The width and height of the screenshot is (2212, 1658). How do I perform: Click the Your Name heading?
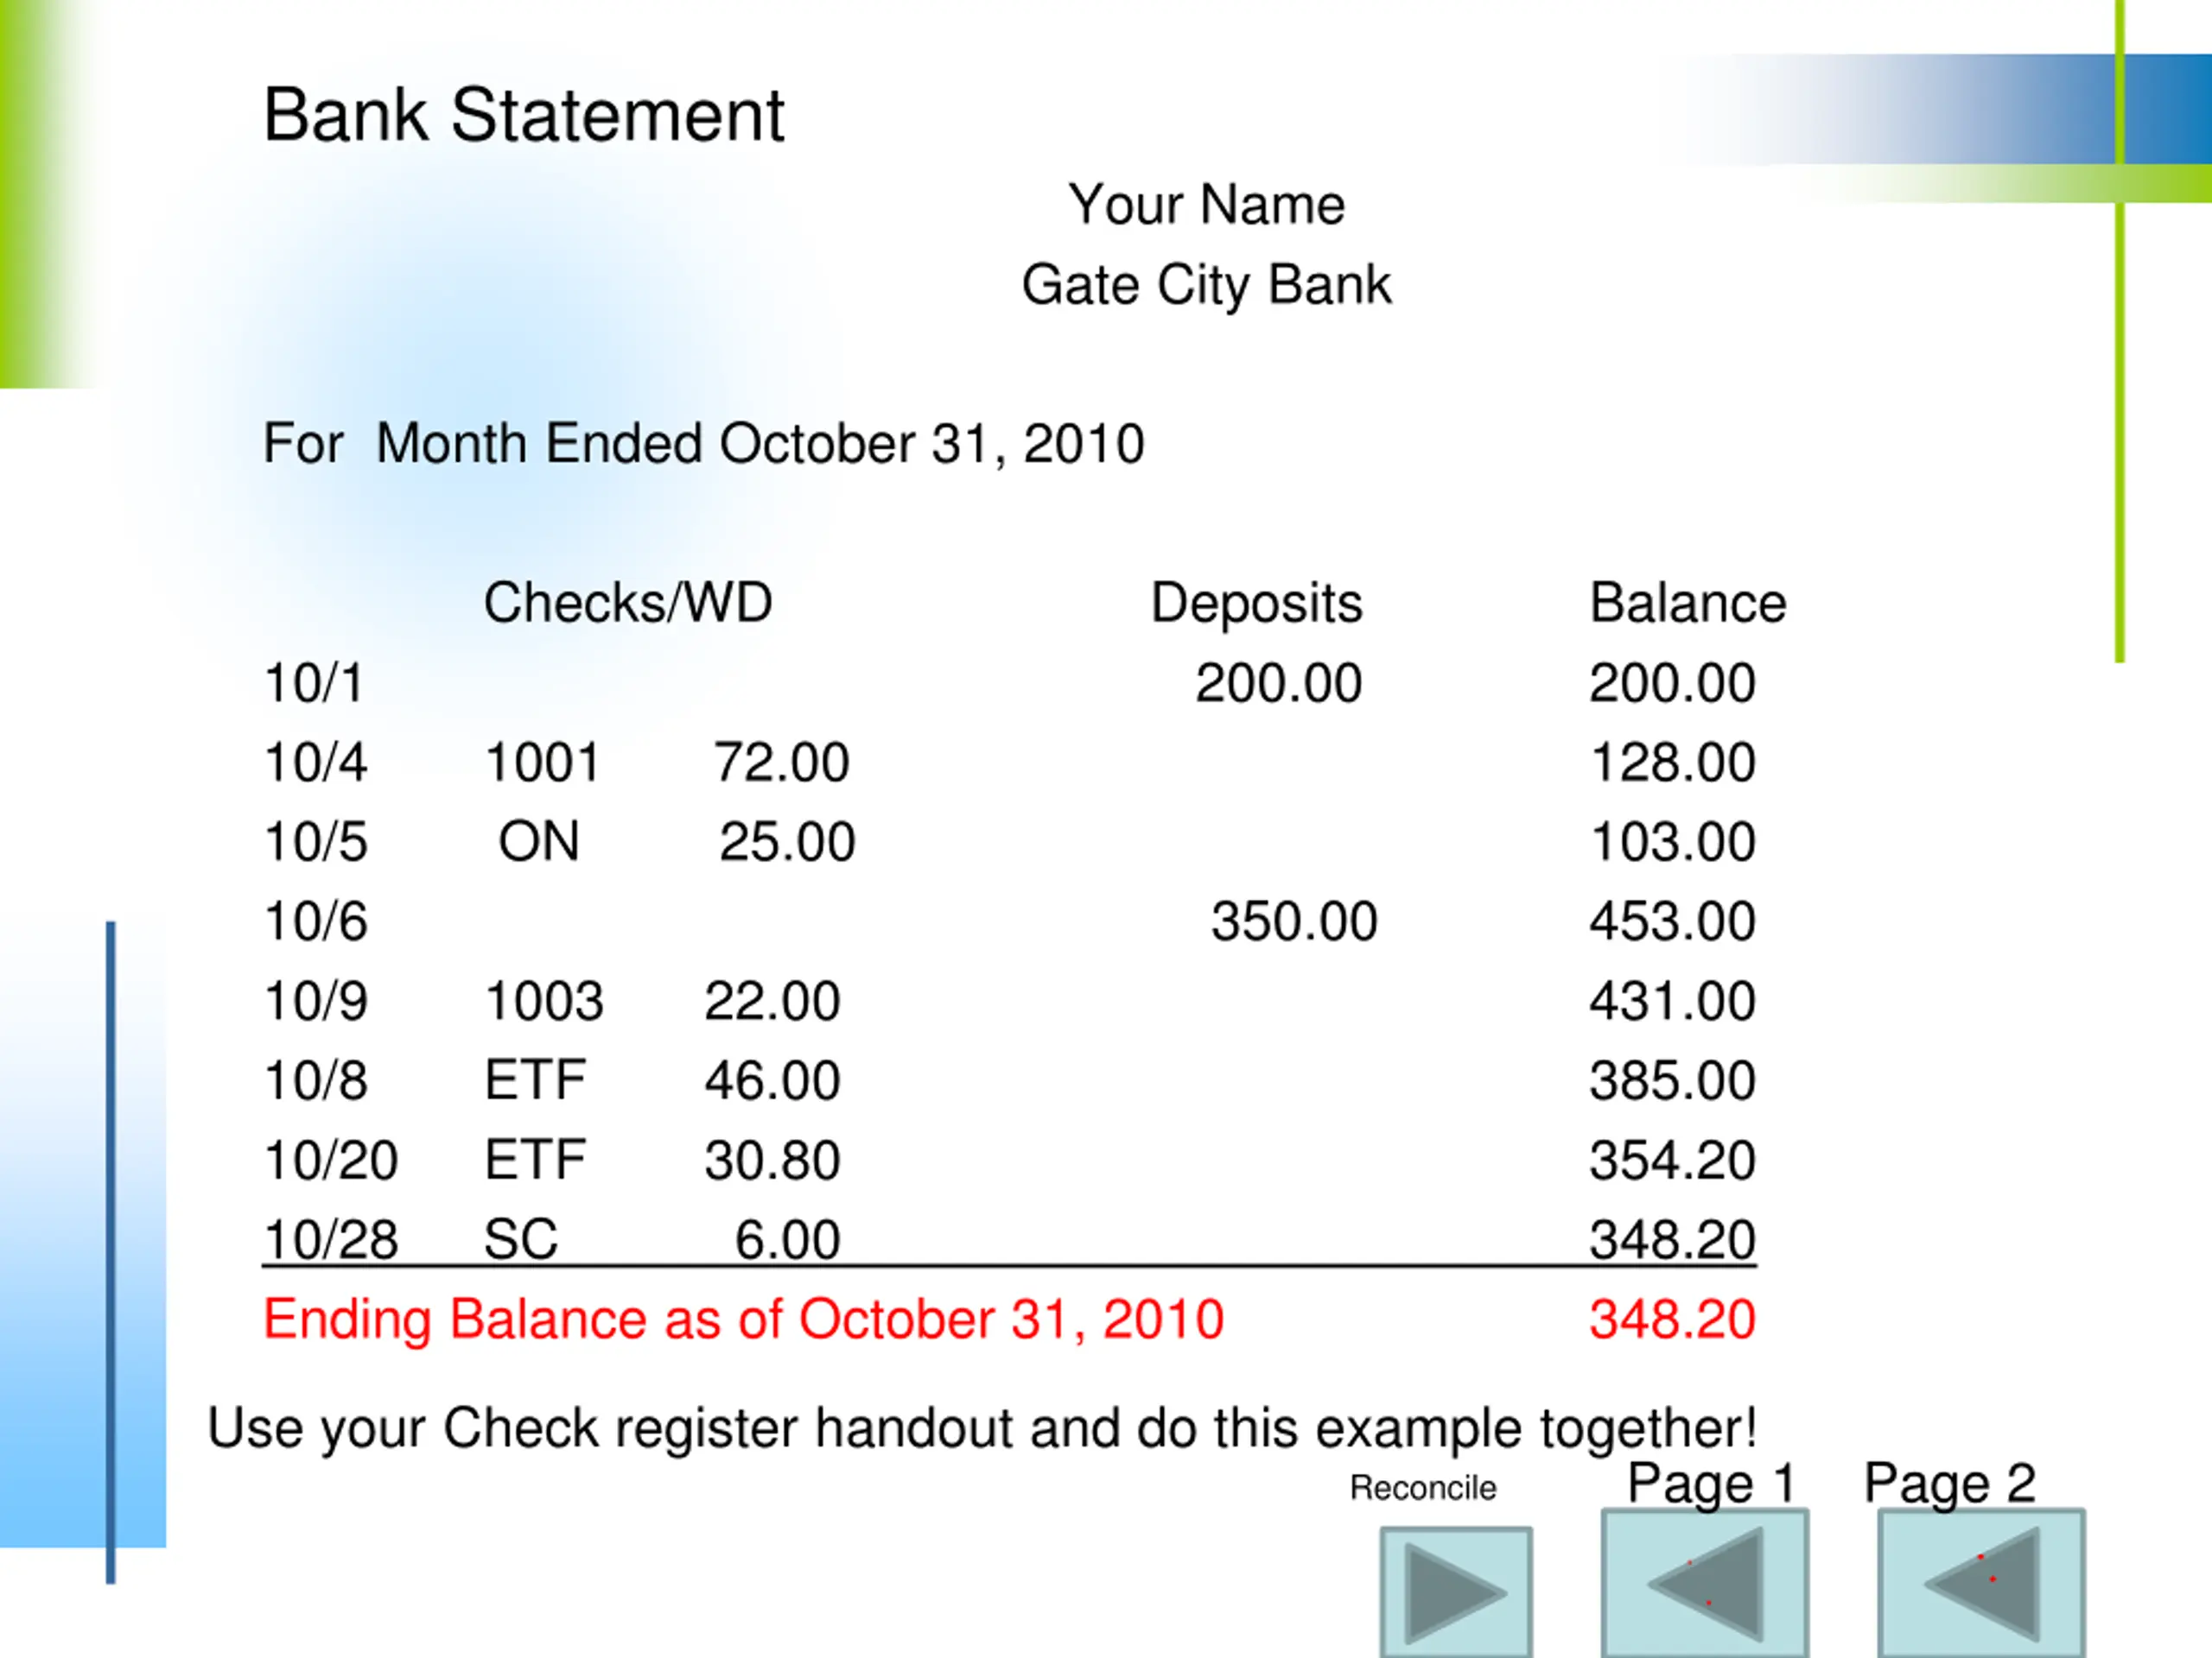click(1206, 205)
